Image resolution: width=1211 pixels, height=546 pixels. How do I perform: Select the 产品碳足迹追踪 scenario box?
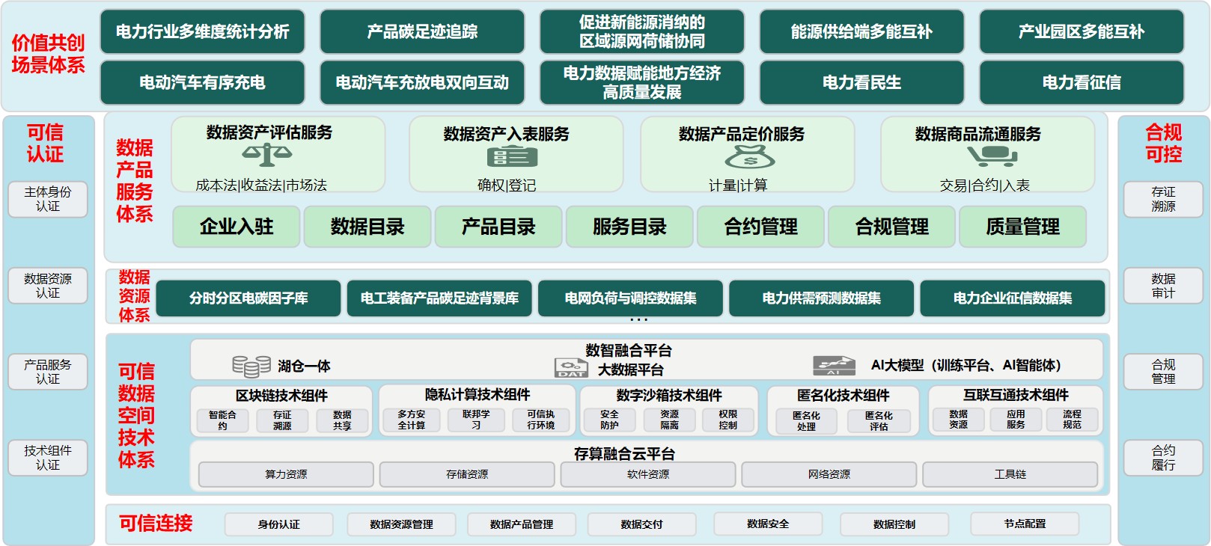click(x=422, y=31)
